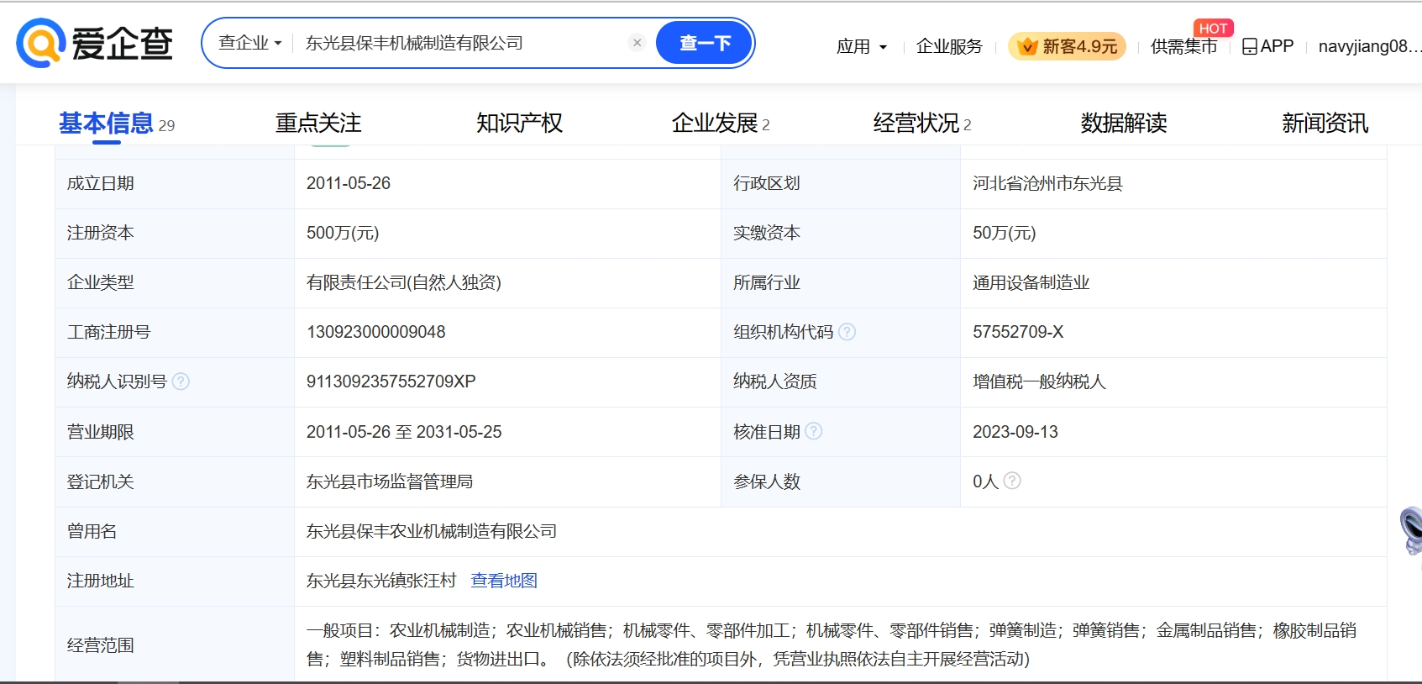Select the organization code 57552709-X
The height and width of the screenshot is (684, 1422).
pos(1018,332)
